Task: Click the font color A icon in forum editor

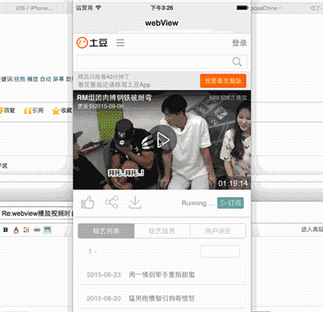Action: click(16, 230)
